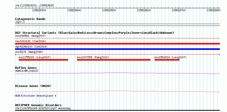Click ruler position 239818700
This screenshot has width=227, height=112.
[179, 10]
